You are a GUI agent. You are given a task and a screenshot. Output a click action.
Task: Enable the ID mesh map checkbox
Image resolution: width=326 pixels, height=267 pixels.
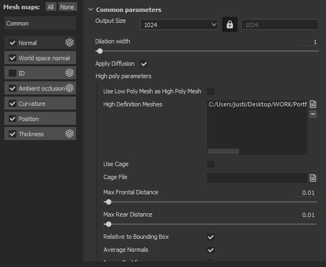click(x=12, y=73)
